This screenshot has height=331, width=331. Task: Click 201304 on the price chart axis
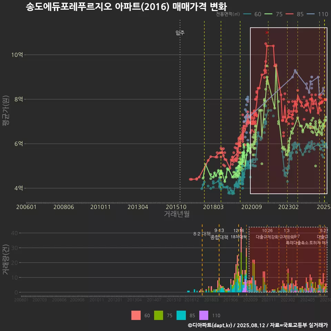tap(138, 207)
